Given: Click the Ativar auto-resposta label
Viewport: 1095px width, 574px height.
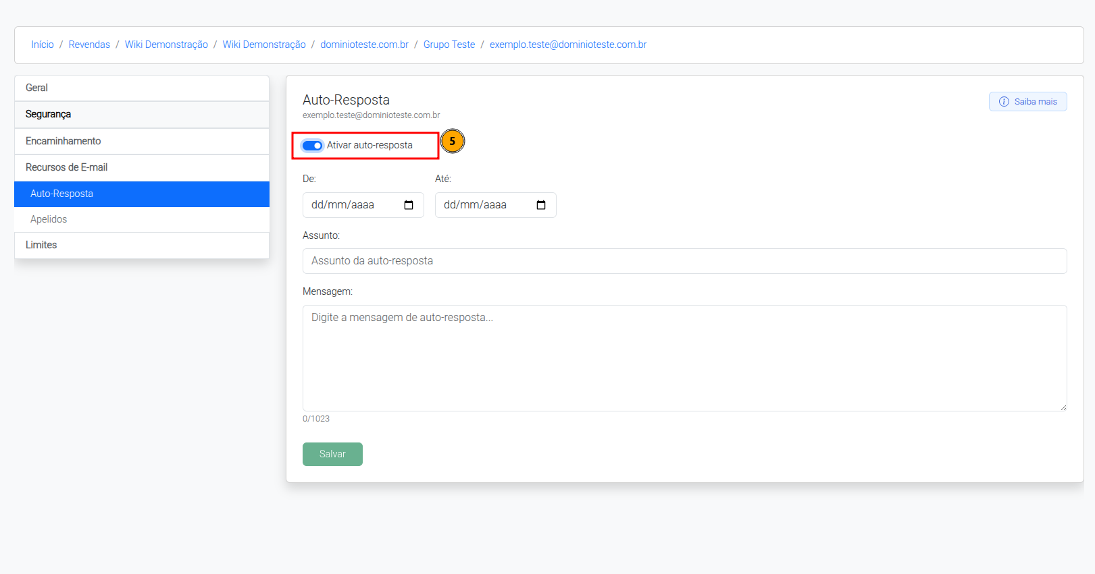Looking at the screenshot, I should (370, 145).
